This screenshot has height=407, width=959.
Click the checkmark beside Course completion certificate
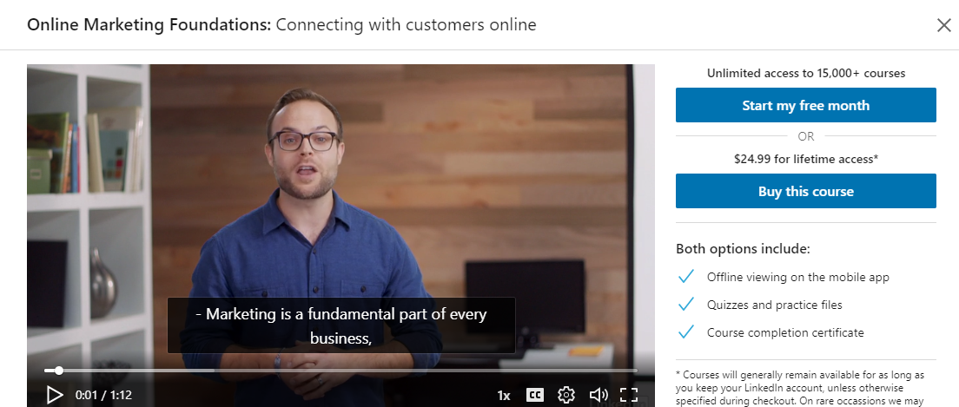(x=686, y=332)
